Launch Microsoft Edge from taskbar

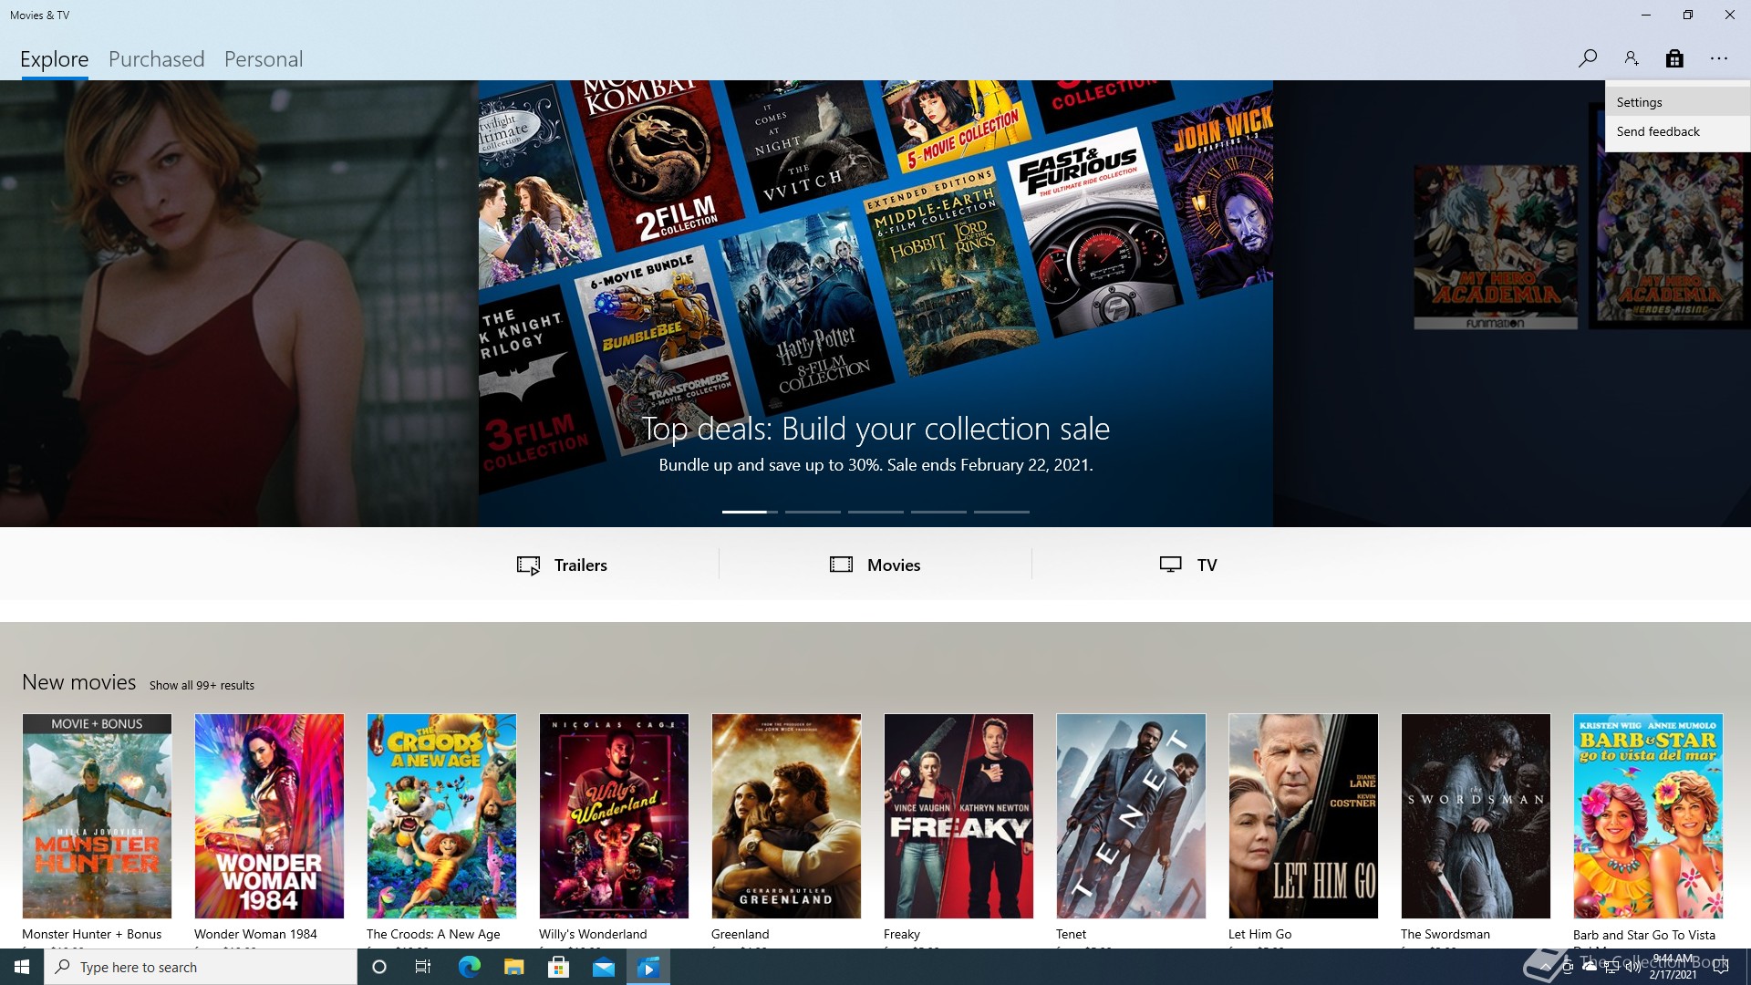(x=469, y=967)
